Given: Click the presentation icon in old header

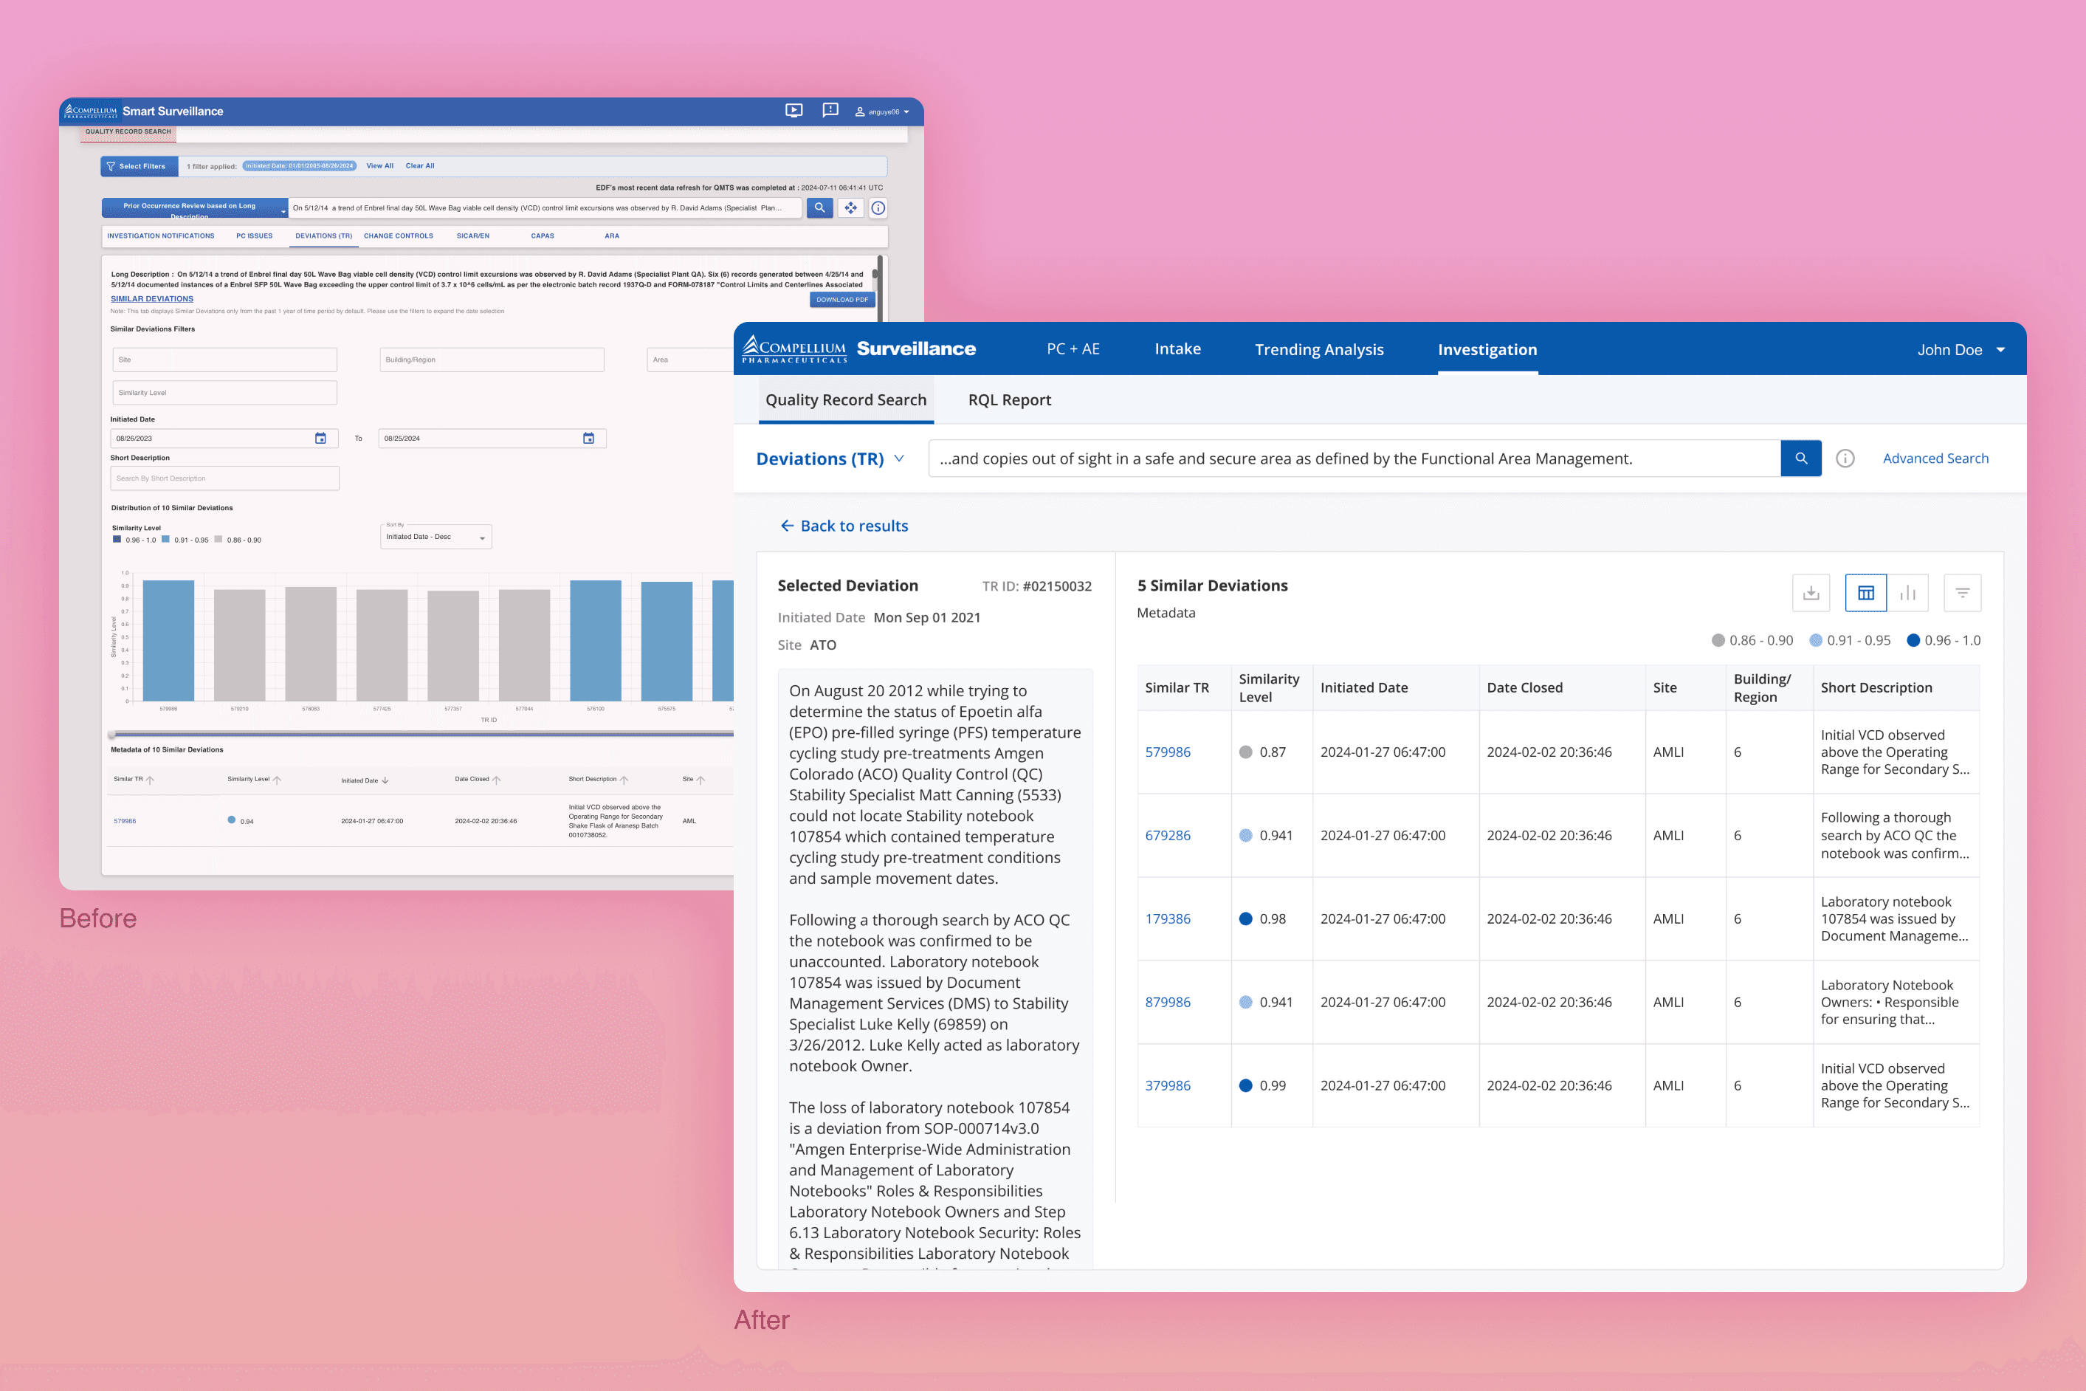Looking at the screenshot, I should click(x=794, y=111).
